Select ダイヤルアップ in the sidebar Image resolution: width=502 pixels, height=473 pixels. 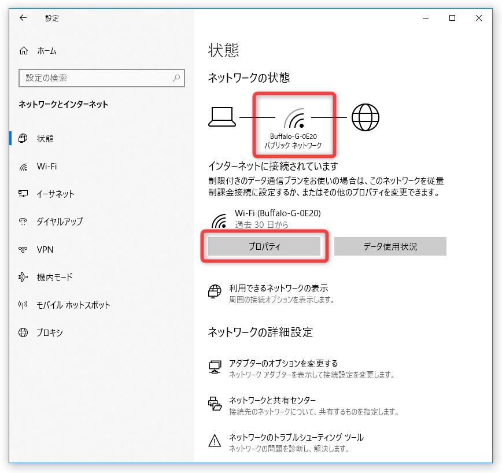[x=60, y=221]
